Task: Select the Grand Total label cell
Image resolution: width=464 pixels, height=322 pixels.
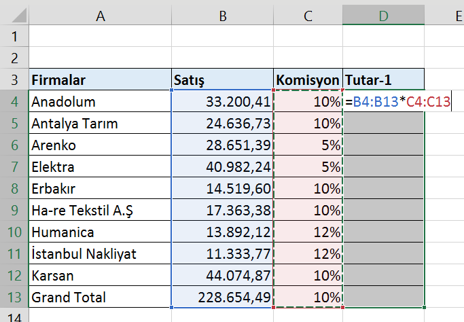Action: 99,297
